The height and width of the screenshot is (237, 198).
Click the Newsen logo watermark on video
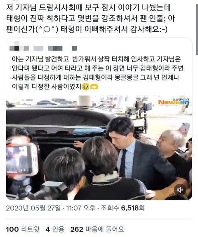tap(174, 102)
